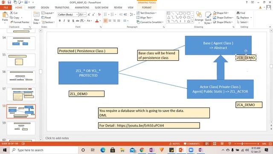Increase font size with large A
Image resolution: width=273 pixels, height=154 pixels.
[89, 15]
